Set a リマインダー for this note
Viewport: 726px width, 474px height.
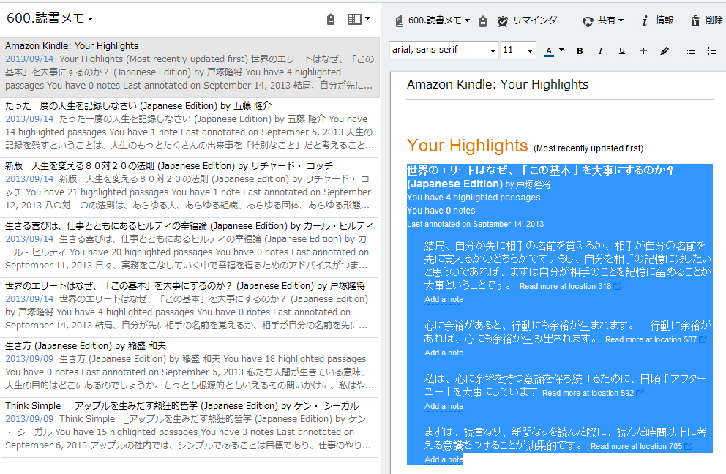point(539,20)
